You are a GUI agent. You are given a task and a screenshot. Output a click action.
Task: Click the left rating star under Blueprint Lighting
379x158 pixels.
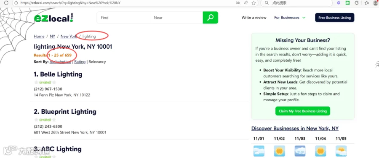[36, 120]
